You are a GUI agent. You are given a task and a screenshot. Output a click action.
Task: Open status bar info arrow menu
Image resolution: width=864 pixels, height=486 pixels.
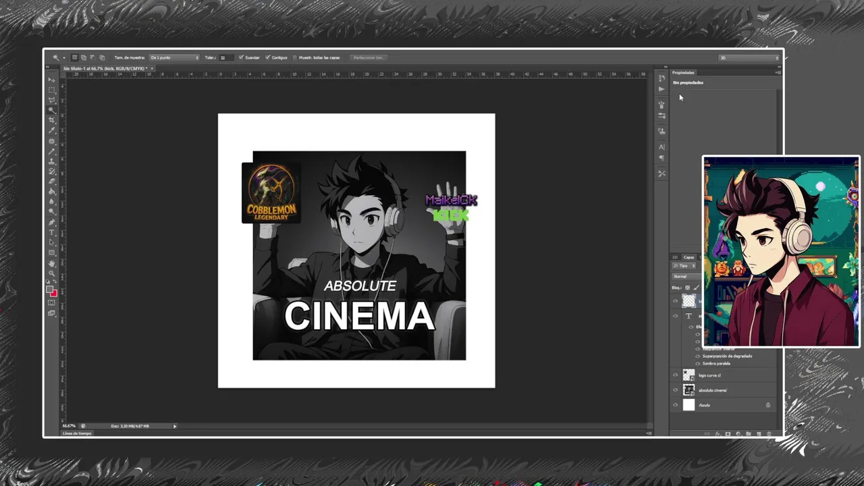tap(175, 426)
